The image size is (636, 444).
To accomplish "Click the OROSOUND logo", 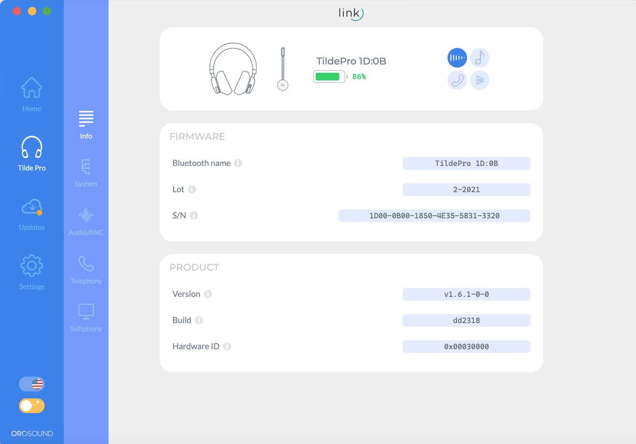I will pos(32,433).
